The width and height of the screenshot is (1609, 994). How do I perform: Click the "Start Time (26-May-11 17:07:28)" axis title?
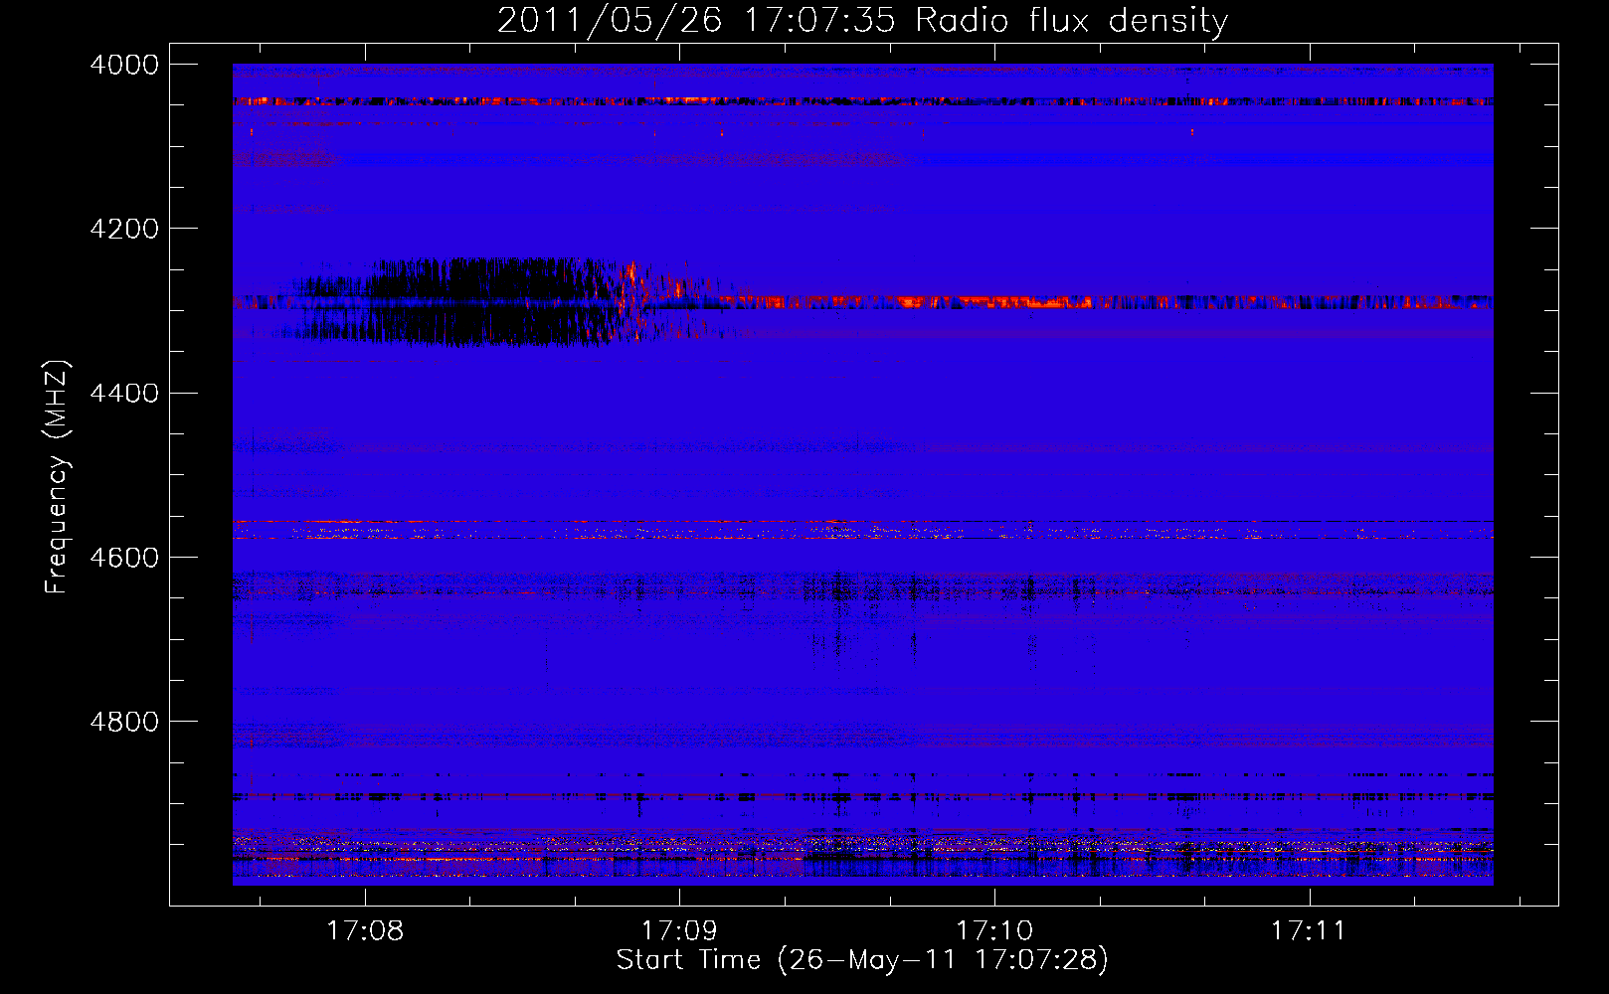point(862,960)
